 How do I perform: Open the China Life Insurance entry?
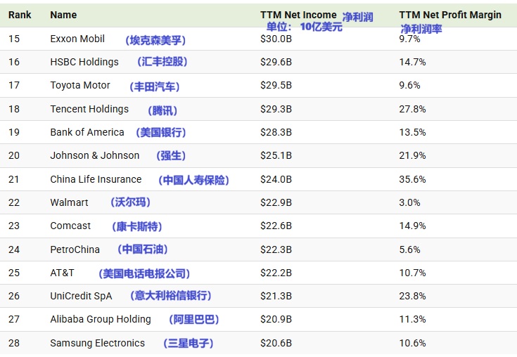click(96, 179)
